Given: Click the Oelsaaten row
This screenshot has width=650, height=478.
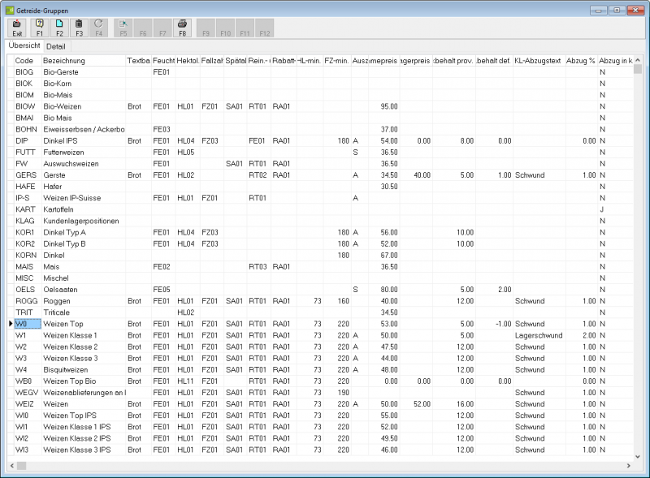Looking at the screenshot, I should point(320,290).
